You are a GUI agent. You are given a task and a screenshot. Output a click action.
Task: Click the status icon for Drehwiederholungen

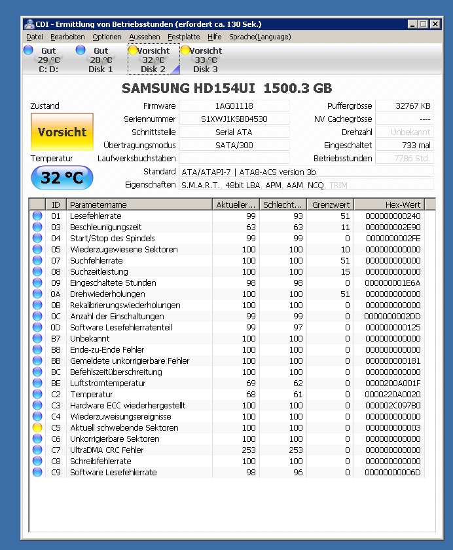[37, 294]
